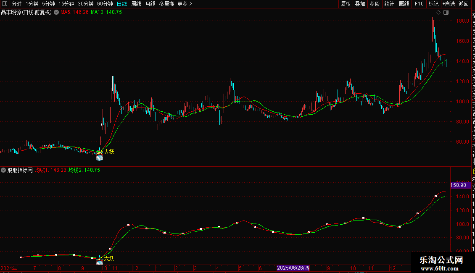Open the 画线 drawing tools
The height and width of the screenshot is (273, 475).
(x=404, y=4)
